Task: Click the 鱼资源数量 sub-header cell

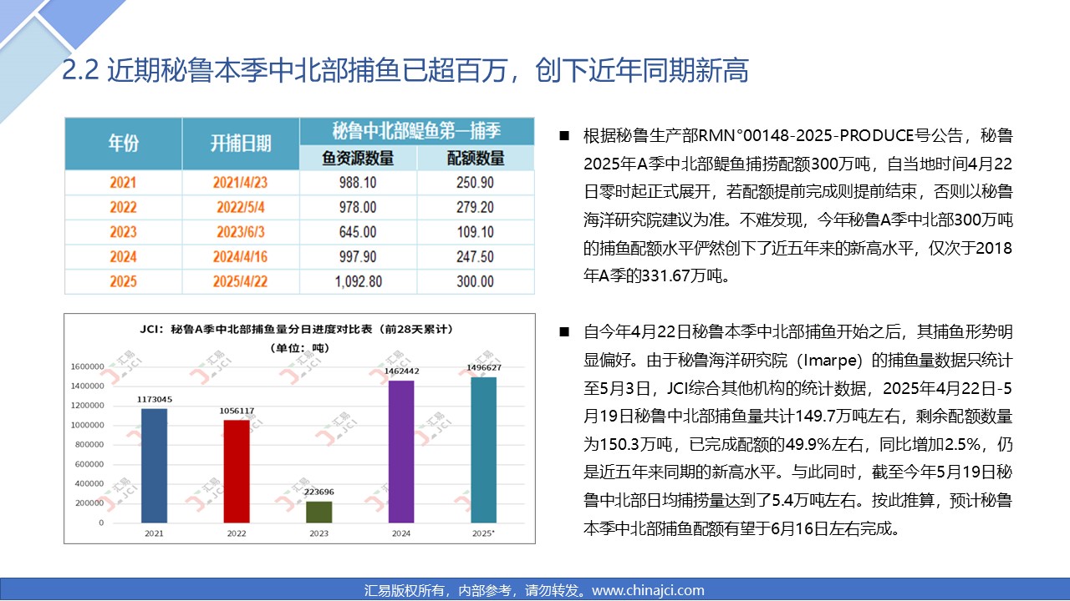Action: pos(357,158)
